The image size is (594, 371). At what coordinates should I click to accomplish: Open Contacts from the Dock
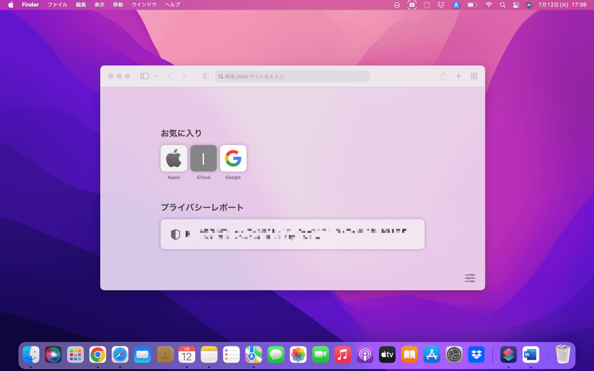tap(165, 355)
